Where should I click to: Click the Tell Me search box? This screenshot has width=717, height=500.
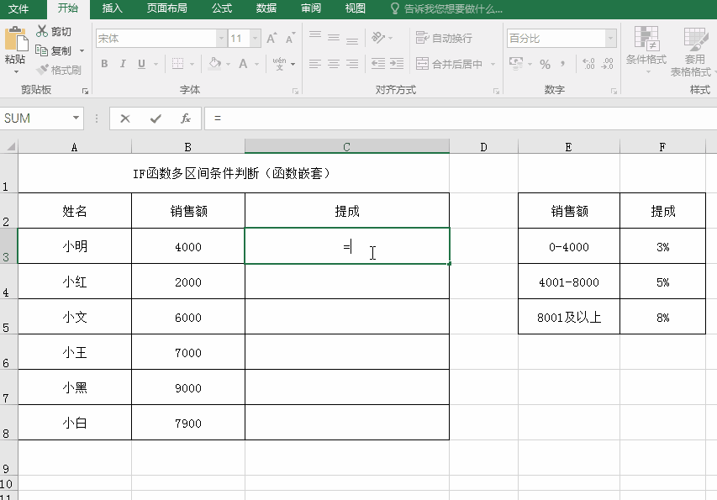pyautogui.click(x=446, y=8)
